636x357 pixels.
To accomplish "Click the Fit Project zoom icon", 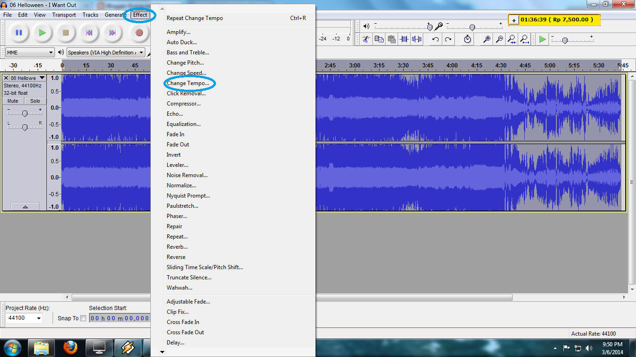I will pos(524,39).
